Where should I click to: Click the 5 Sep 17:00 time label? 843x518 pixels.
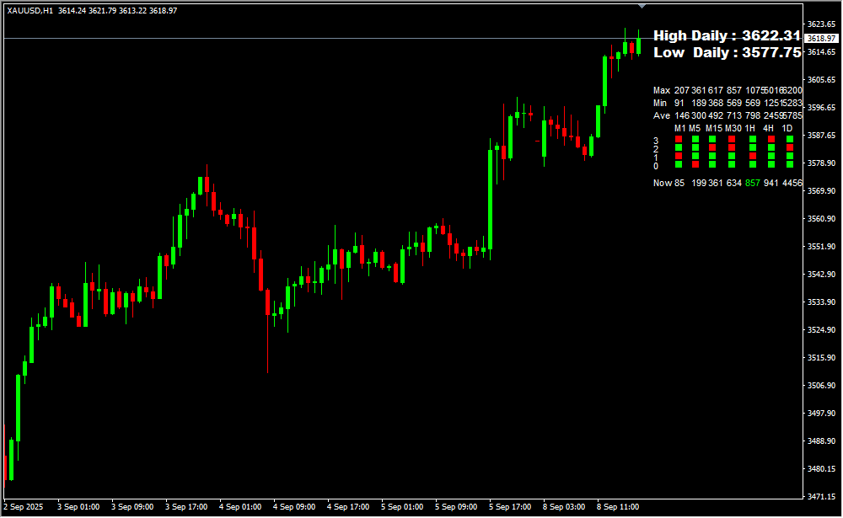pos(510,507)
